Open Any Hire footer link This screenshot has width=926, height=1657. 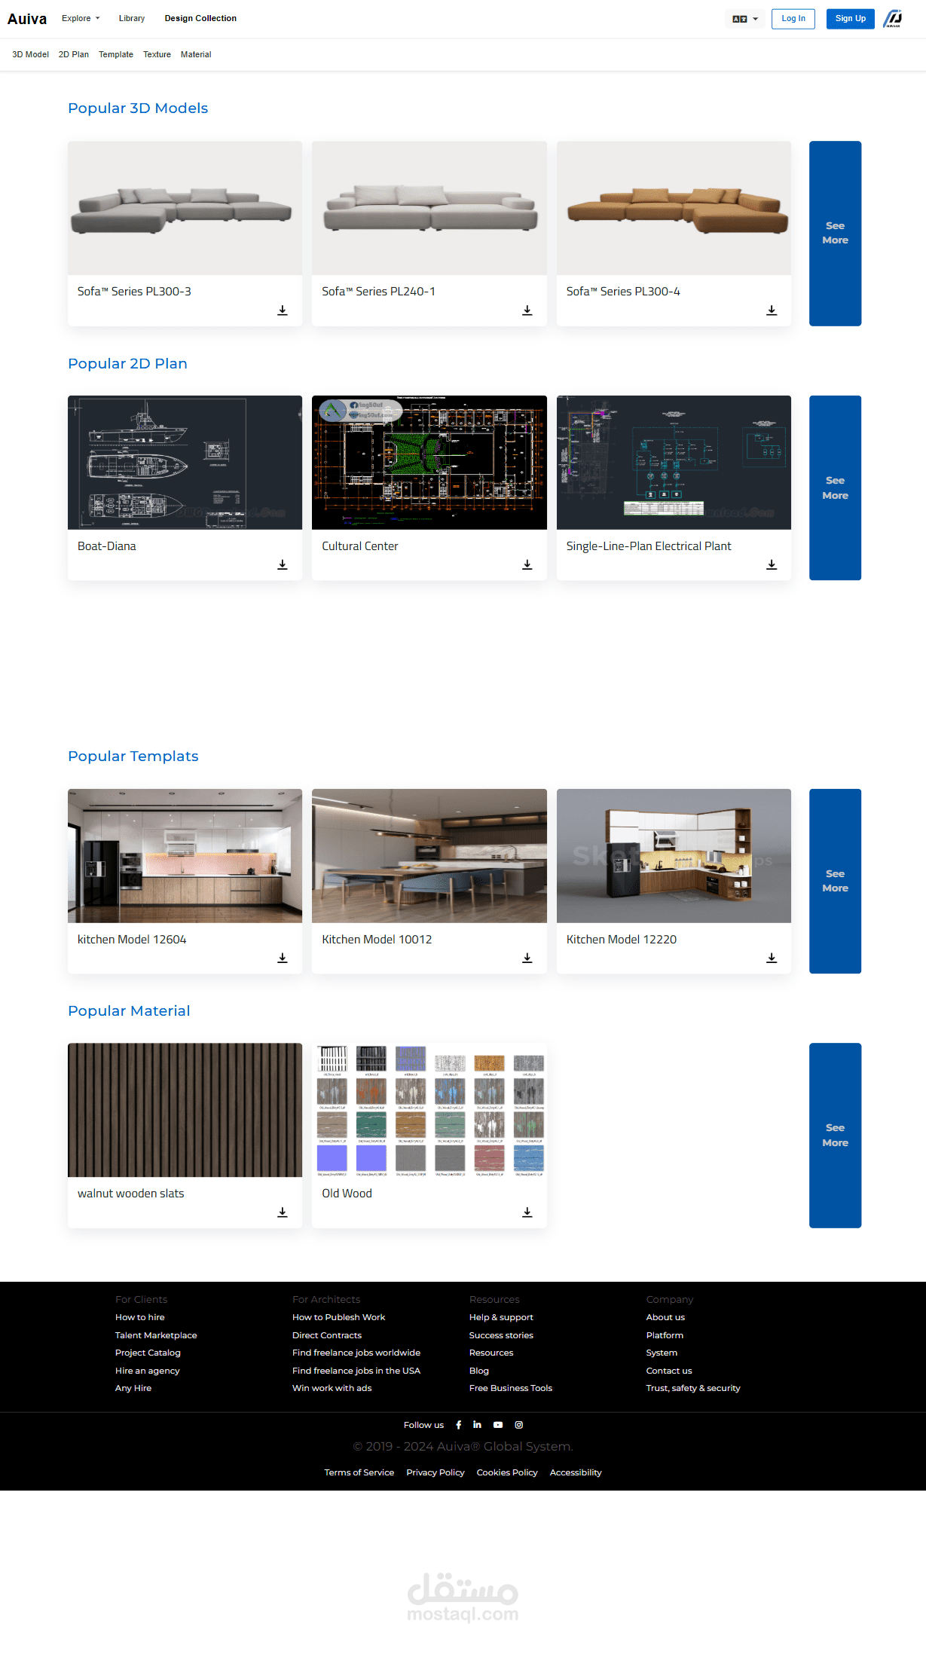133,1388
